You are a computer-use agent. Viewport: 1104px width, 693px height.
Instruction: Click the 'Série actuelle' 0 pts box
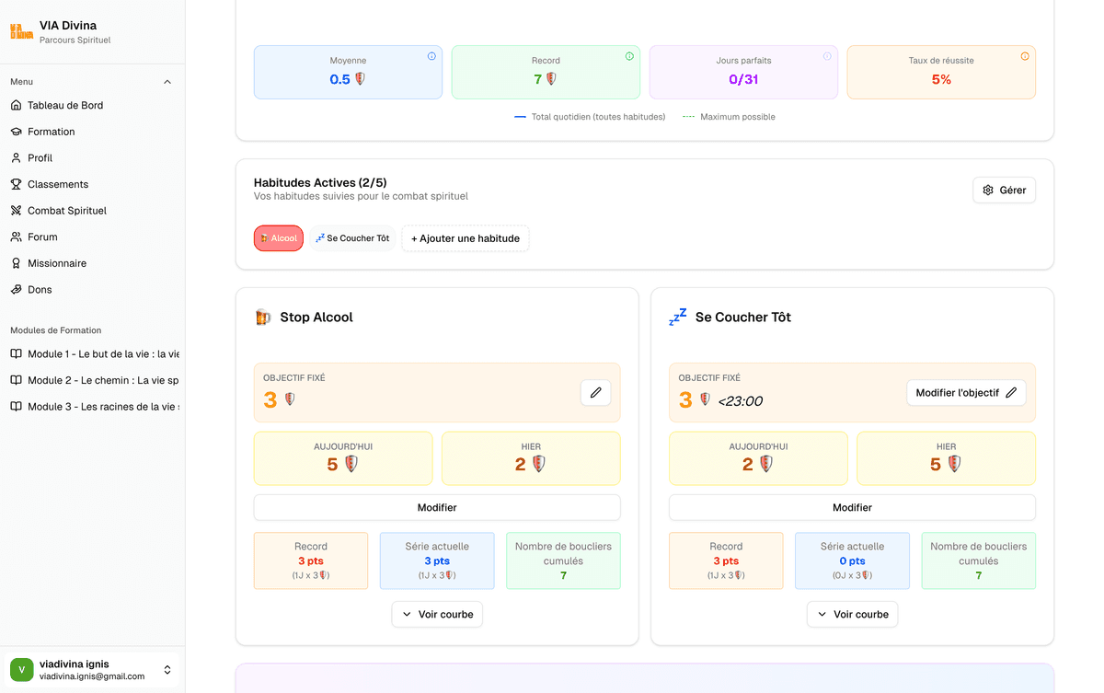tap(852, 560)
